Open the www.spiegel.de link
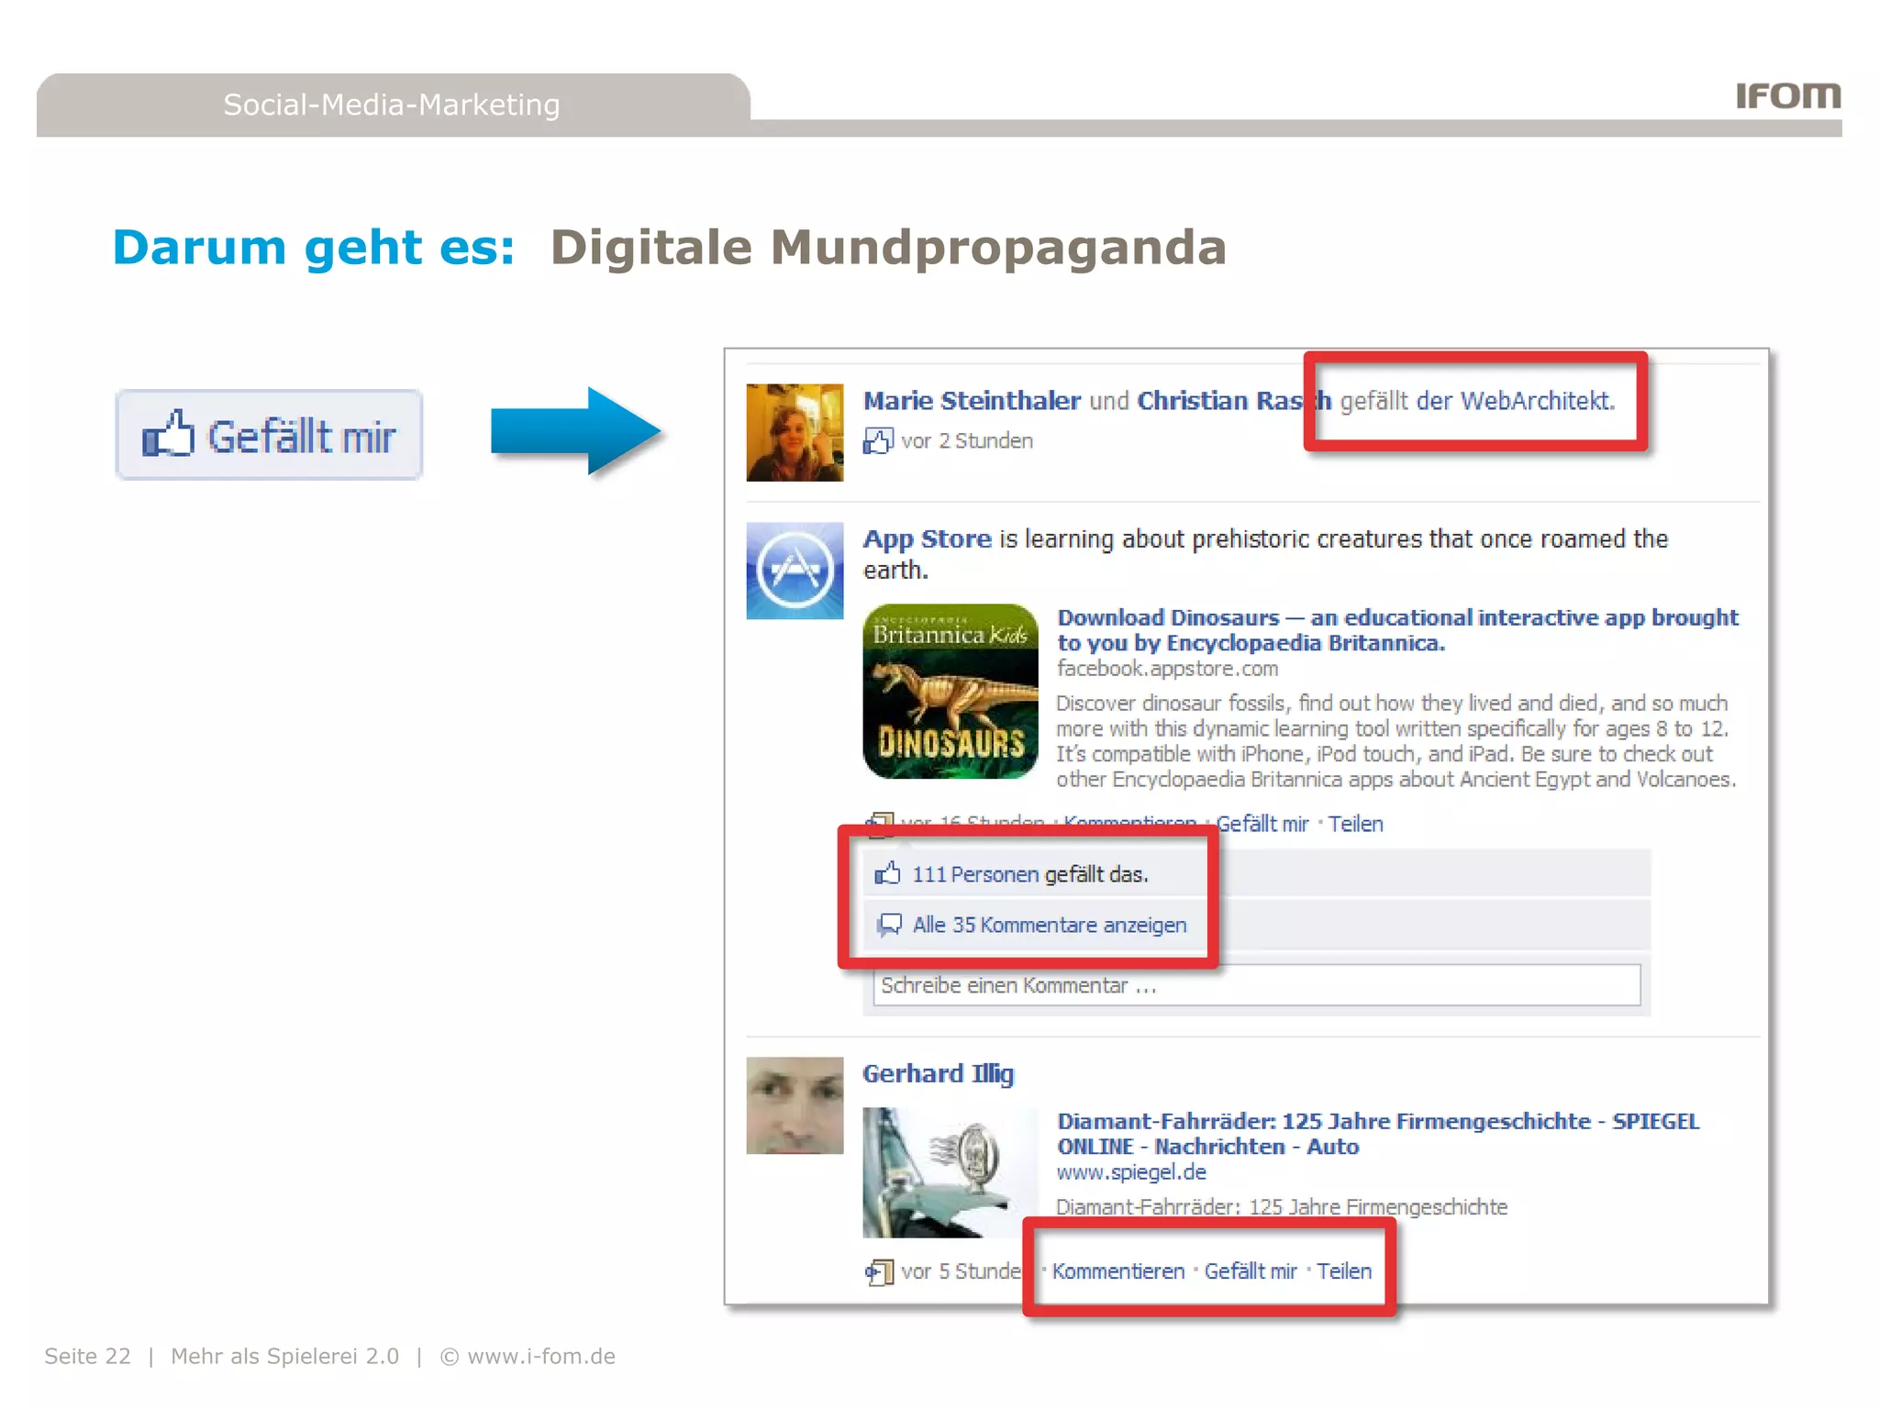The image size is (1879, 1409). [1131, 1172]
